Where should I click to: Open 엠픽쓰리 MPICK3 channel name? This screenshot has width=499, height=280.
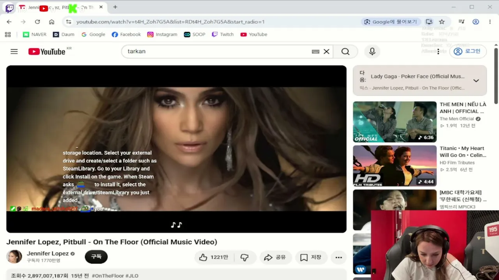pos(458,207)
